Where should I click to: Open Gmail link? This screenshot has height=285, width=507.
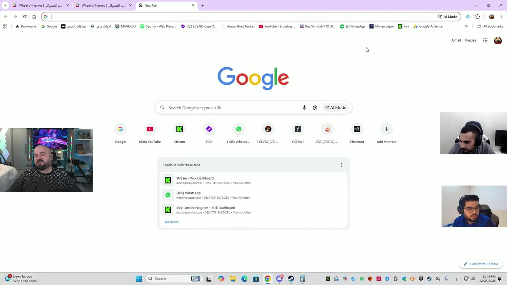pyautogui.click(x=456, y=40)
